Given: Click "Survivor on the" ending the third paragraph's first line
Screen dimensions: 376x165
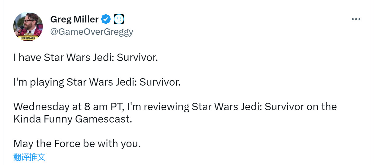Looking at the screenshot, I should coord(301,107).
